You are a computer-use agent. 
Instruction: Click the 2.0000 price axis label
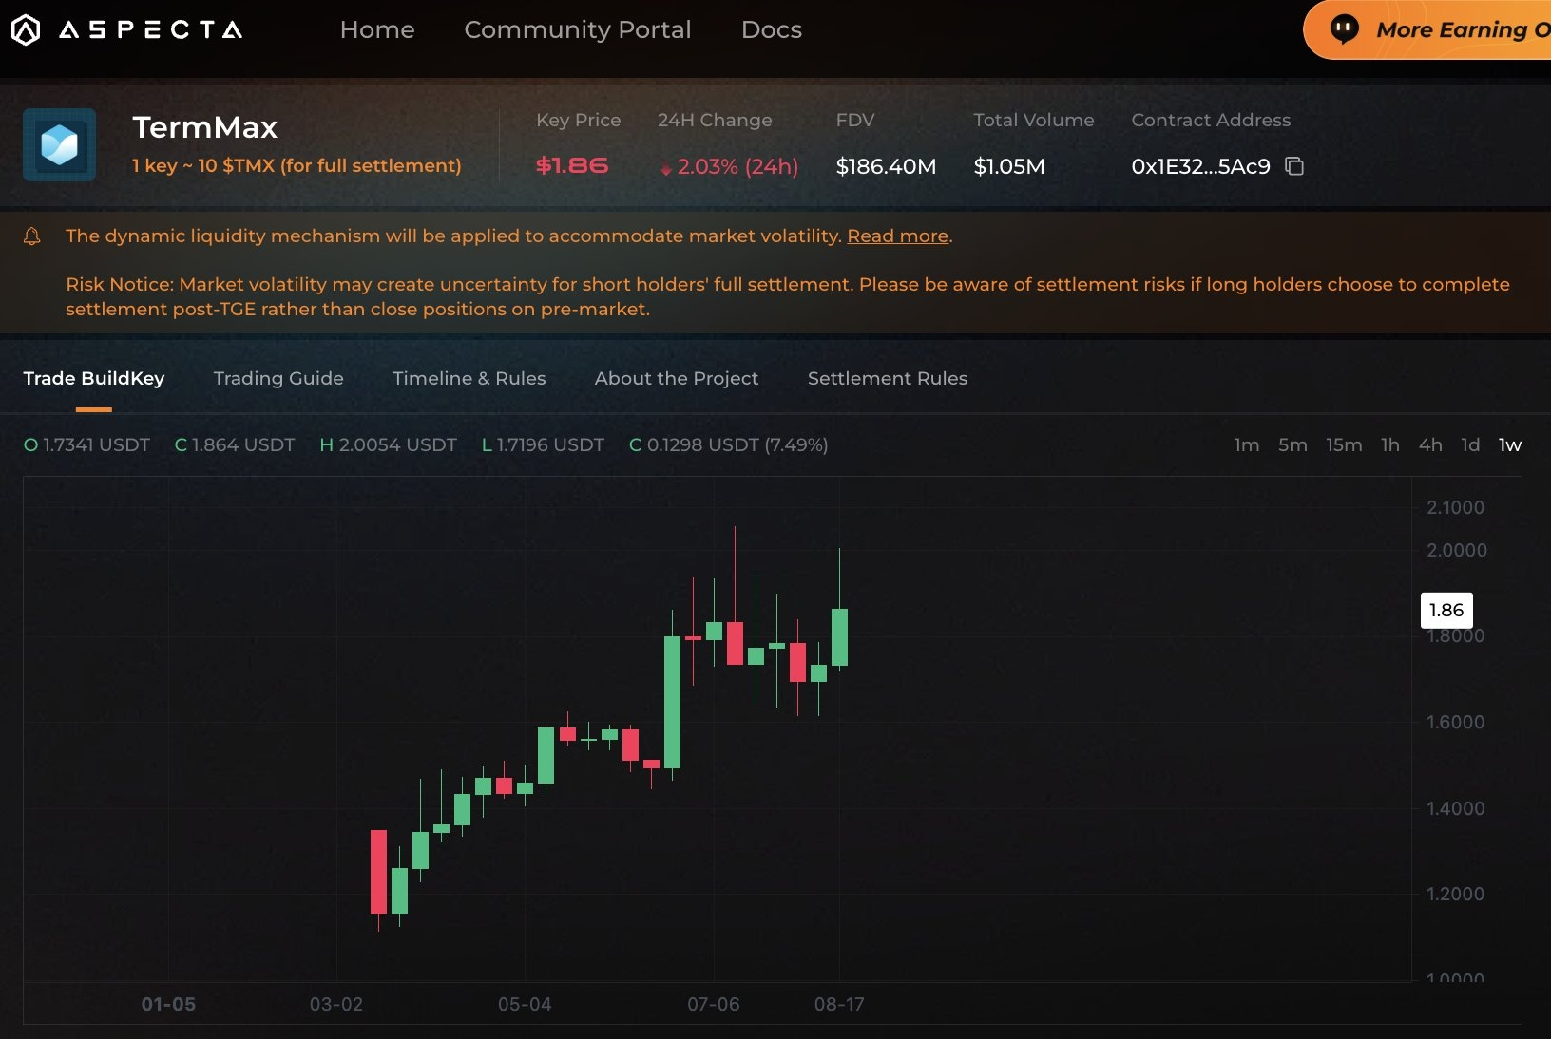tap(1457, 550)
